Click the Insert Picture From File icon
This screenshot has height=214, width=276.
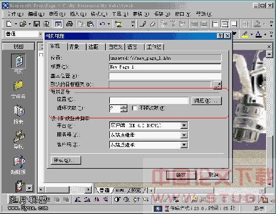(x=119, y=24)
